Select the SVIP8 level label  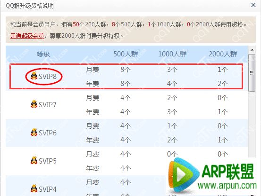click(48, 77)
